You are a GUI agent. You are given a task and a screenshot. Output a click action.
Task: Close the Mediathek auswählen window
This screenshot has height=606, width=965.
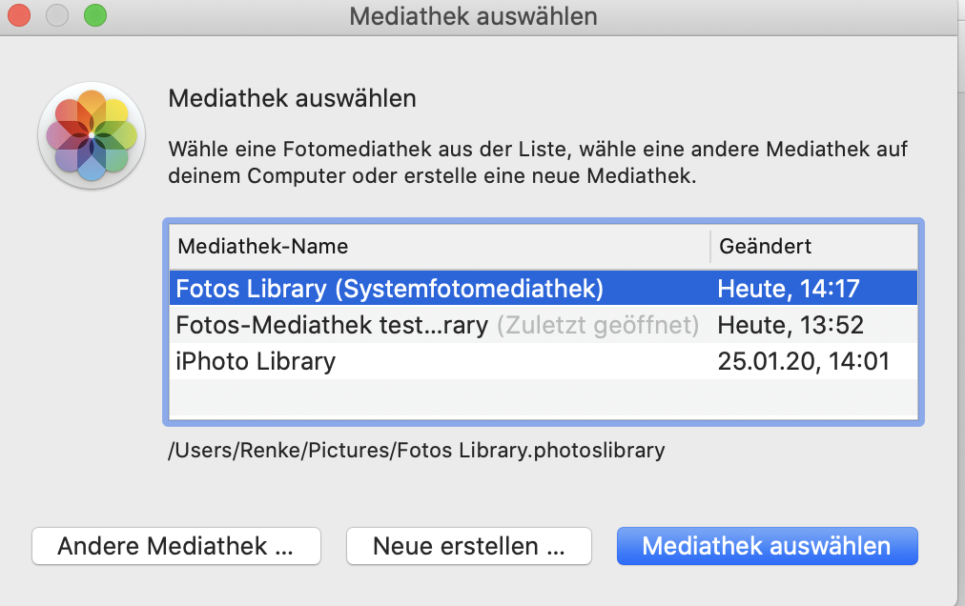(20, 16)
